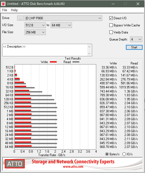Click the Transfer Rate - GB/s axis label

52,155
